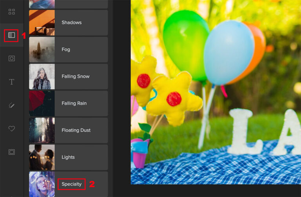Open the brush drawing tool icon

pos(12,105)
